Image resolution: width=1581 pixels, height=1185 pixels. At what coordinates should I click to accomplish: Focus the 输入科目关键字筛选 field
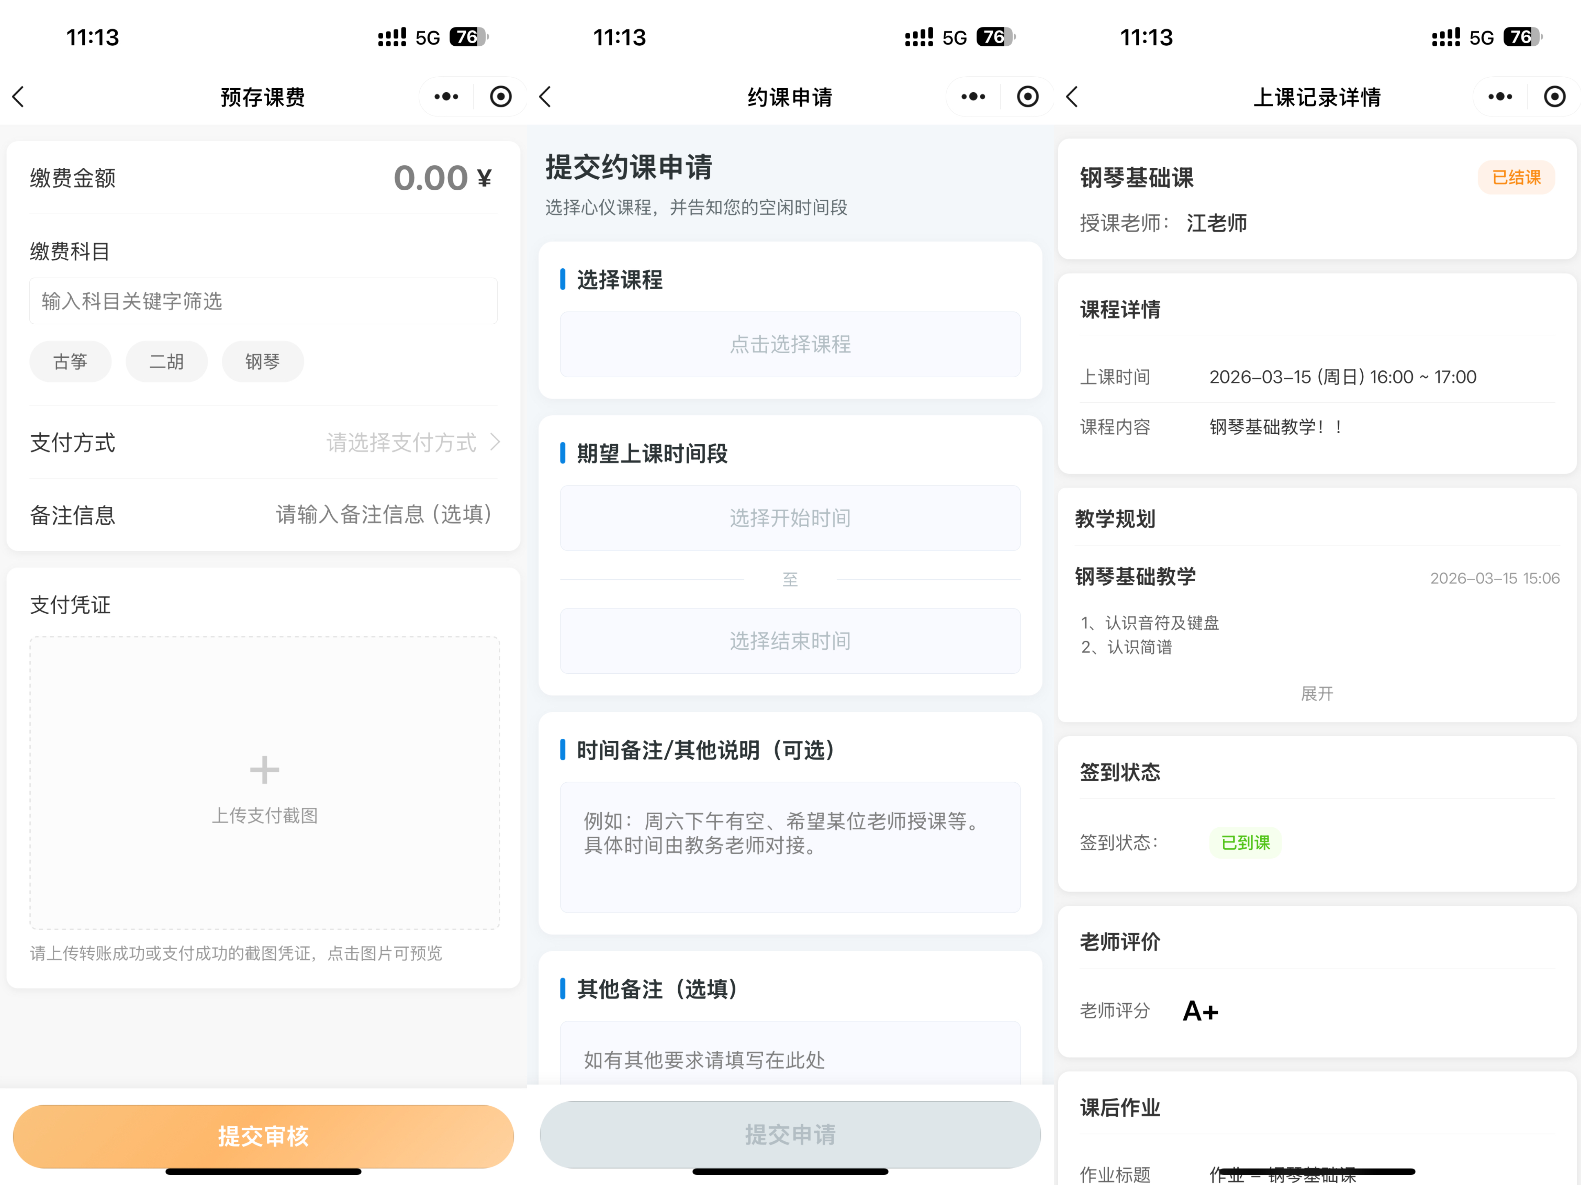[263, 301]
